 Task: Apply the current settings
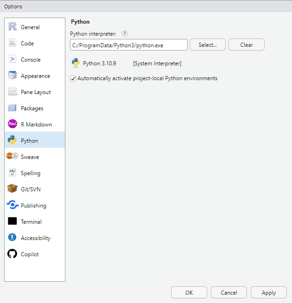pyautogui.click(x=269, y=292)
